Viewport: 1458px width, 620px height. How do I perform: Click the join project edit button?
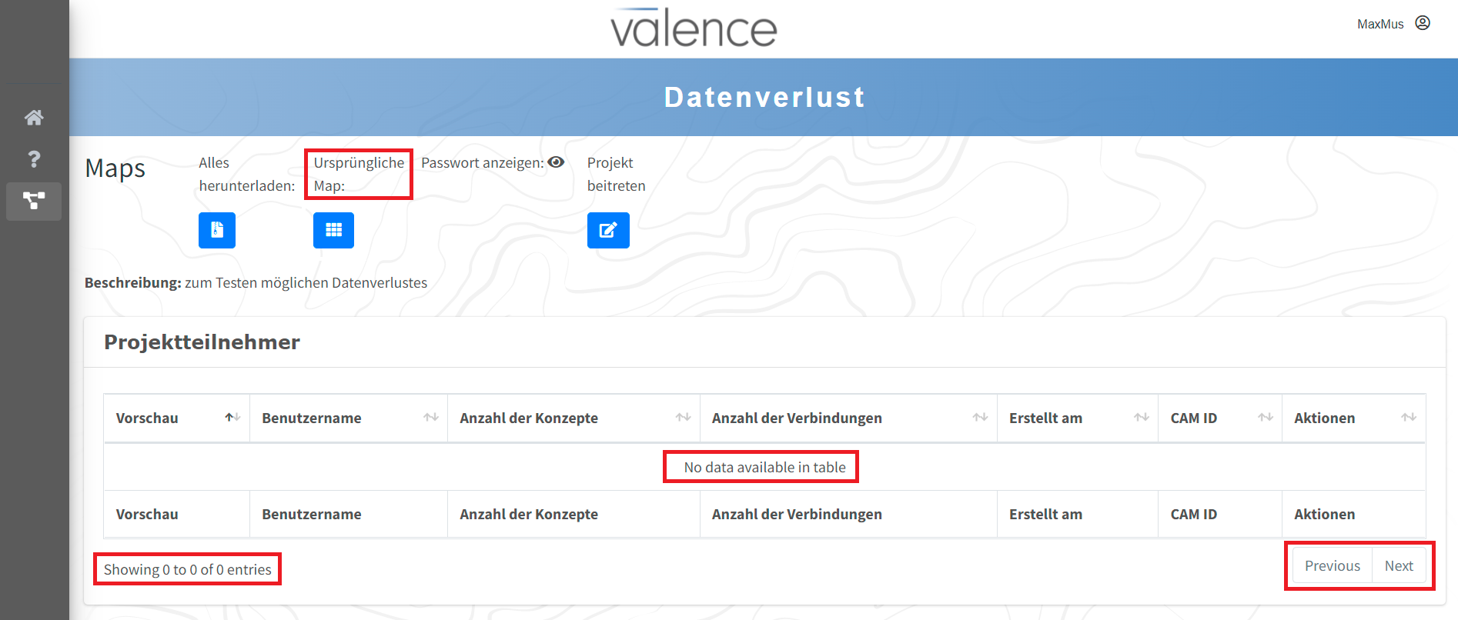(x=608, y=230)
